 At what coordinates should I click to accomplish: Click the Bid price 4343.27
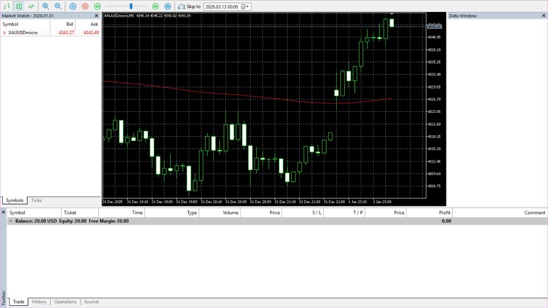coord(66,33)
